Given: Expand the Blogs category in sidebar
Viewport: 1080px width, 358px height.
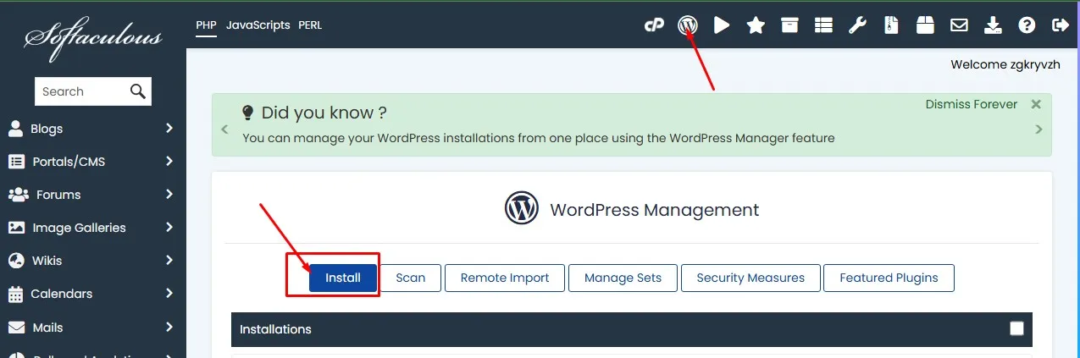Looking at the screenshot, I should (91, 129).
